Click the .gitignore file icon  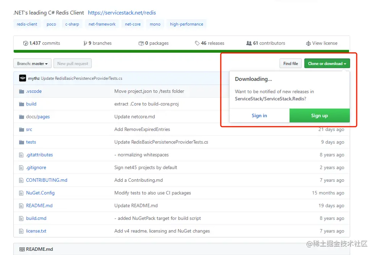[21, 168]
